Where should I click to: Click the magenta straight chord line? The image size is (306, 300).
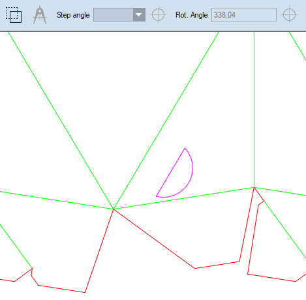[171, 172]
